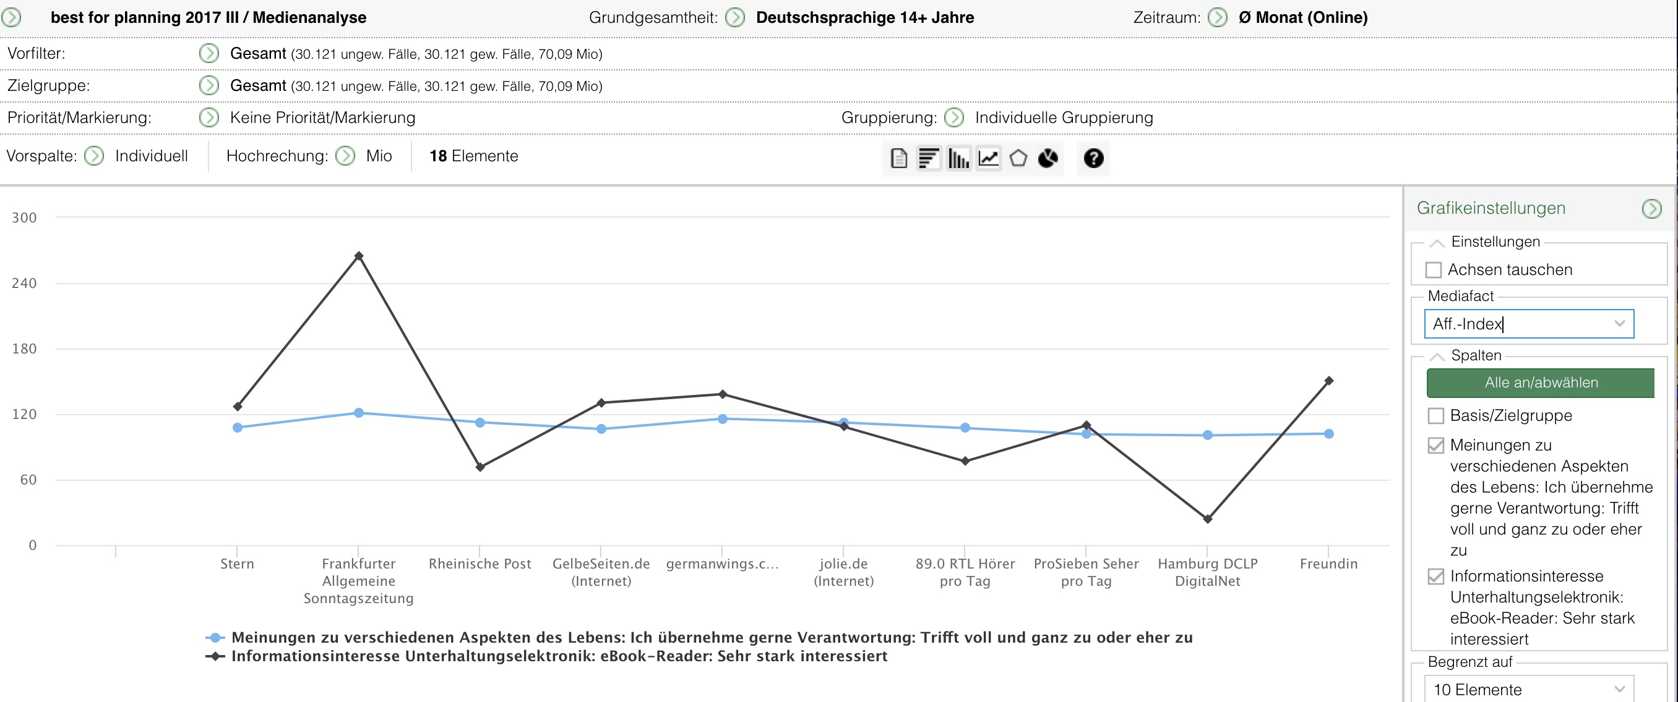Uncheck the Meinungen zu verschiedenen Aspekten column
Screen dimensions: 1678x702
1435,446
